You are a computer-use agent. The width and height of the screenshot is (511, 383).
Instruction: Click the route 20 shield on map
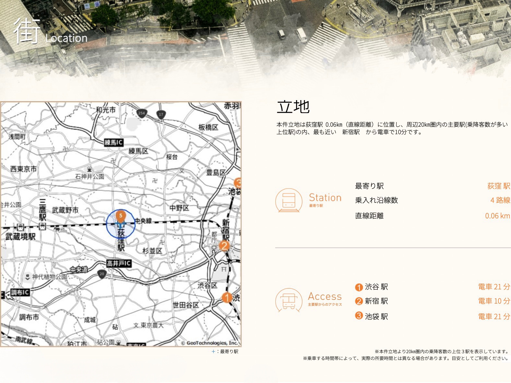pyautogui.click(x=102, y=274)
